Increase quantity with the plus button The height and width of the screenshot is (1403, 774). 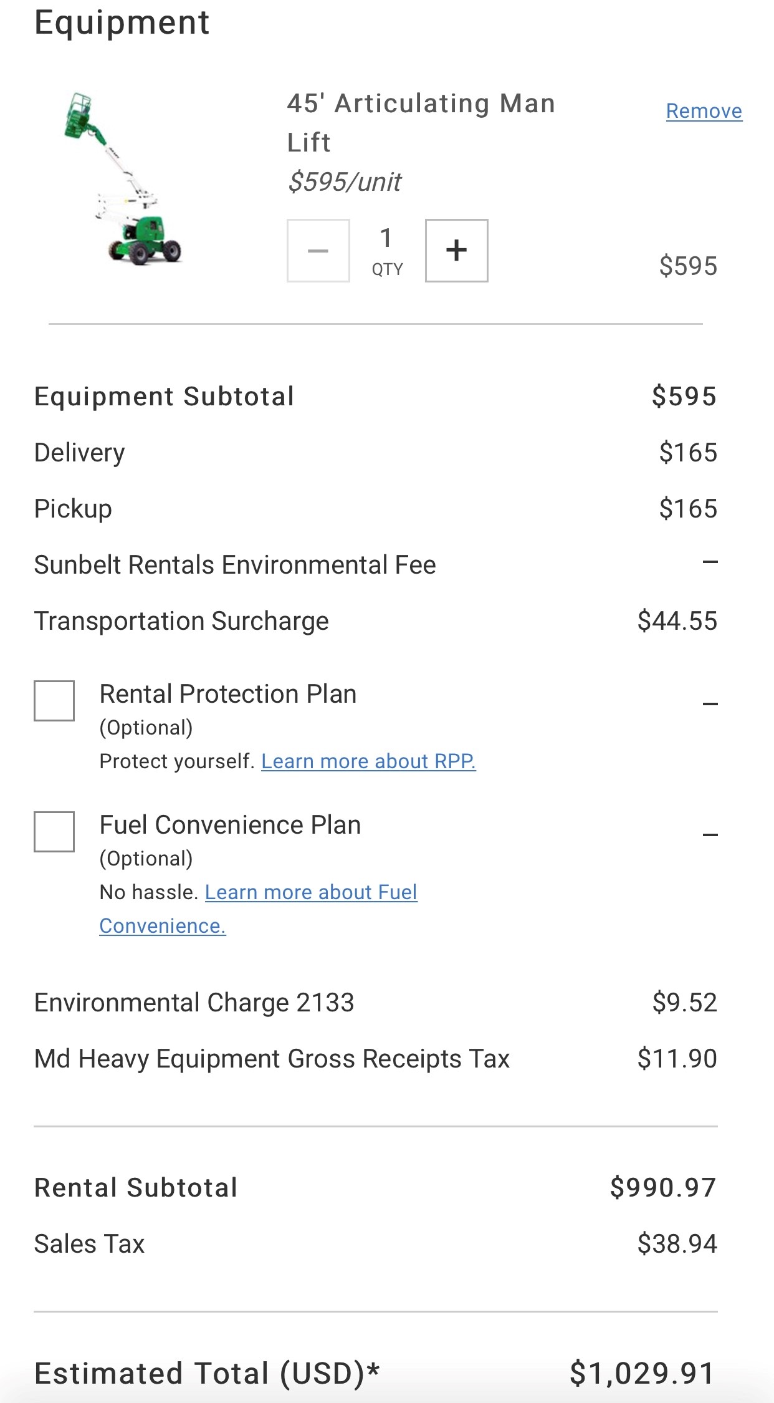click(x=456, y=251)
